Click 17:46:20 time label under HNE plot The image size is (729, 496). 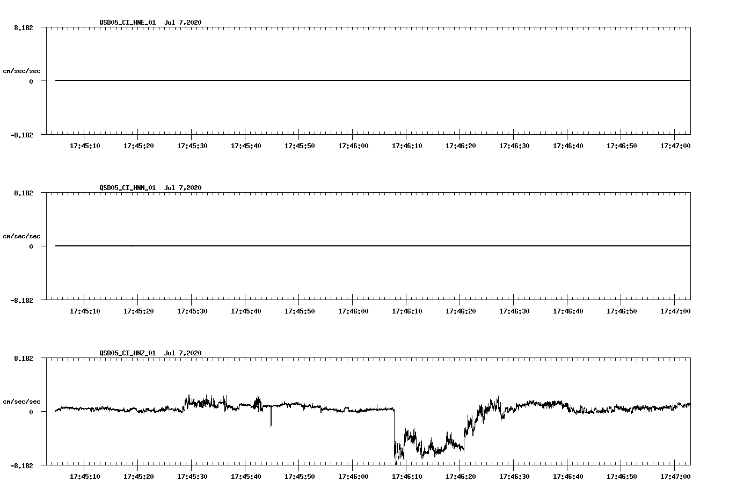pyautogui.click(x=461, y=146)
